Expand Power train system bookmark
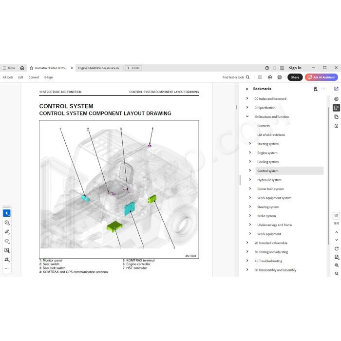 coord(250,189)
